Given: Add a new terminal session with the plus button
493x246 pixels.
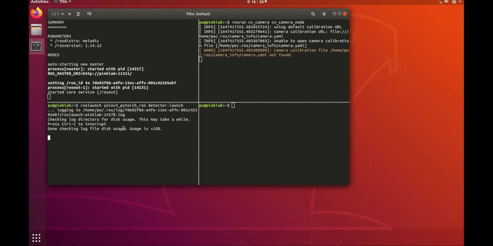Looking at the screenshot, I should 69,14.
